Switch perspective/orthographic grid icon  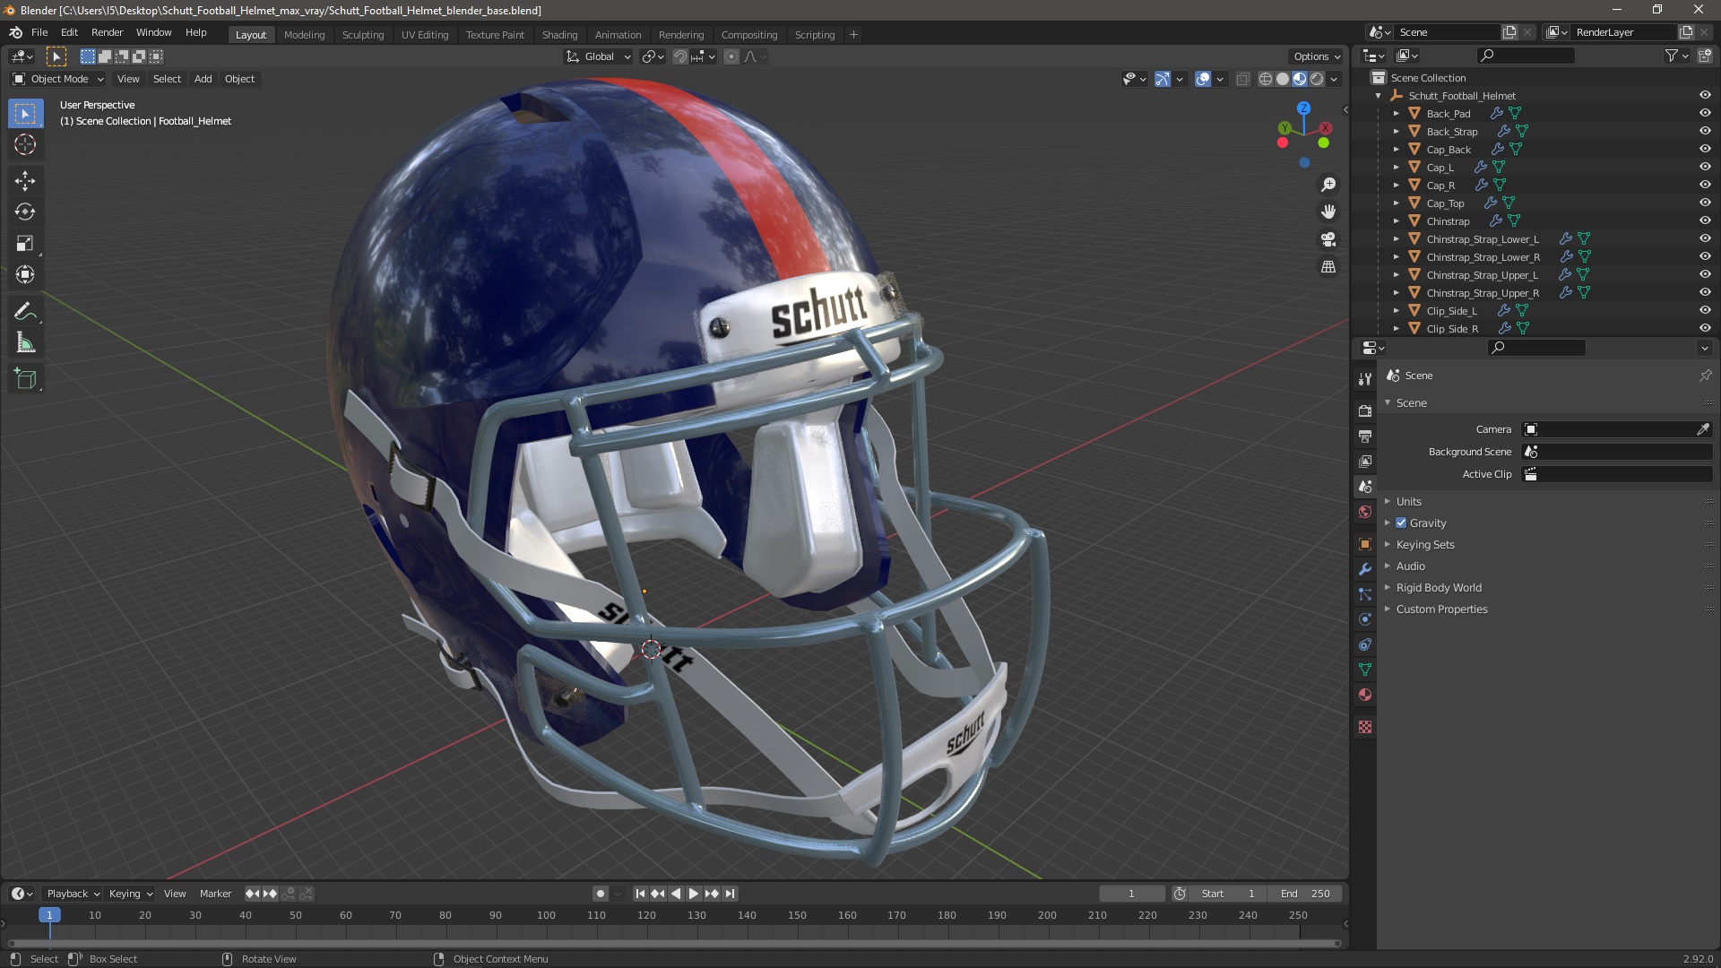click(x=1328, y=267)
